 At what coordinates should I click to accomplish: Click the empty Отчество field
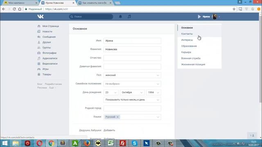pos(132,58)
